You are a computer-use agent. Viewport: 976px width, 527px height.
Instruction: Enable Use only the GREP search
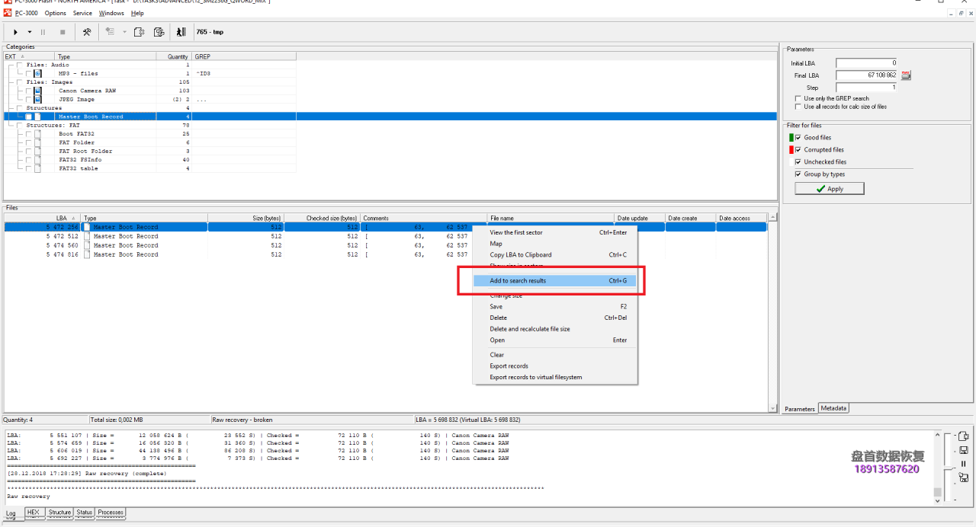[x=798, y=98]
